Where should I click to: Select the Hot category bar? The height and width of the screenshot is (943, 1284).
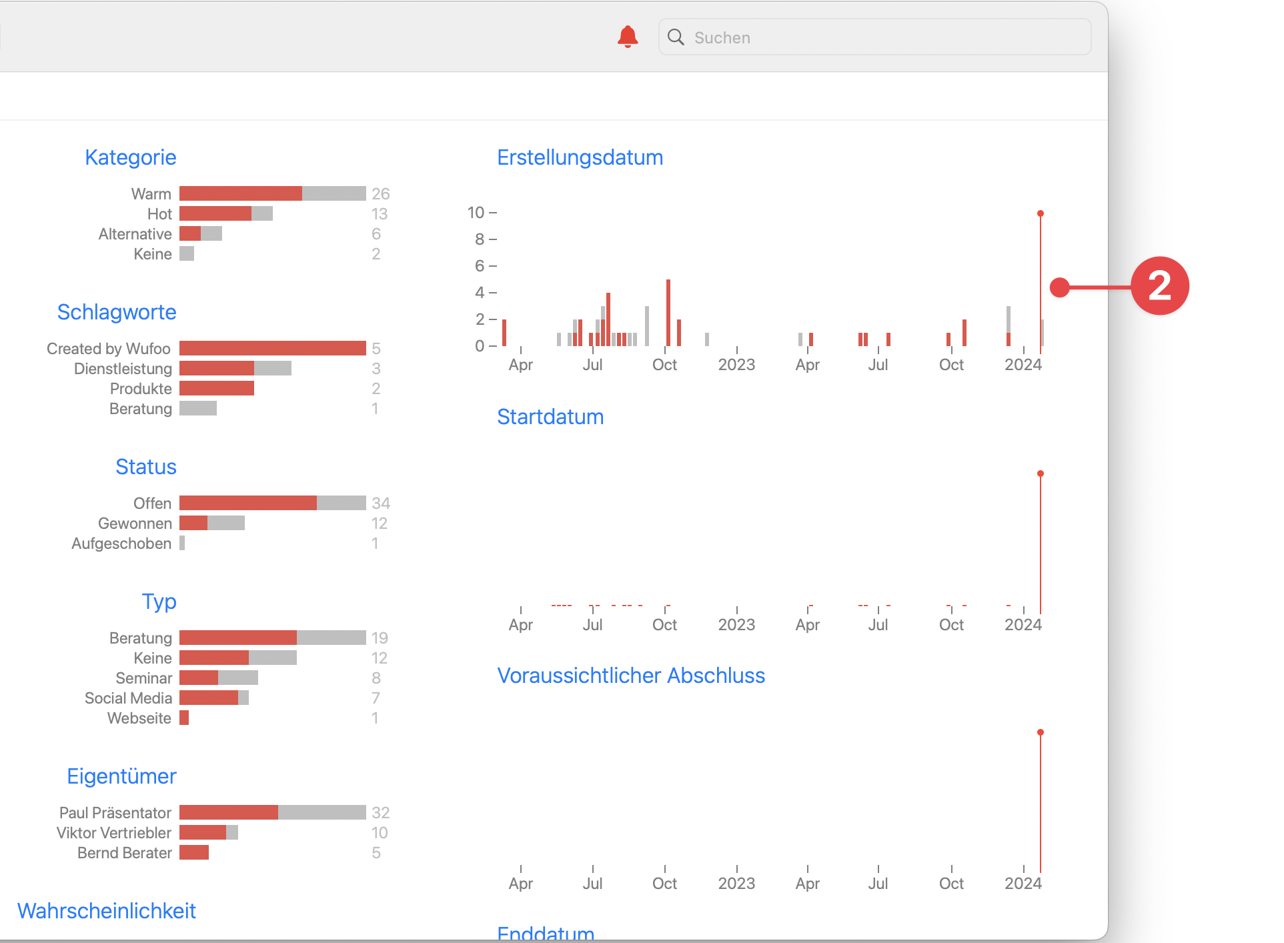coord(225,213)
